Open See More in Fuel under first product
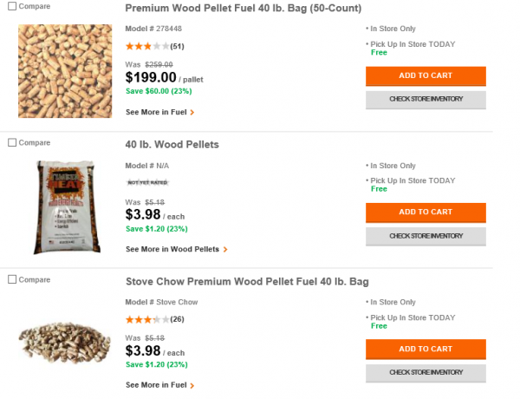This screenshot has width=520, height=399. (x=159, y=112)
